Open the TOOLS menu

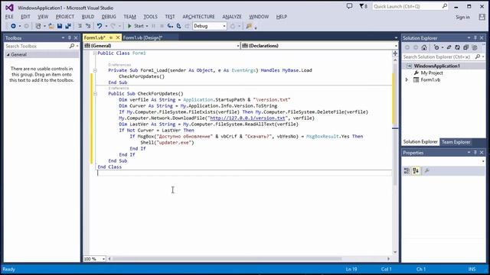tap(150, 17)
